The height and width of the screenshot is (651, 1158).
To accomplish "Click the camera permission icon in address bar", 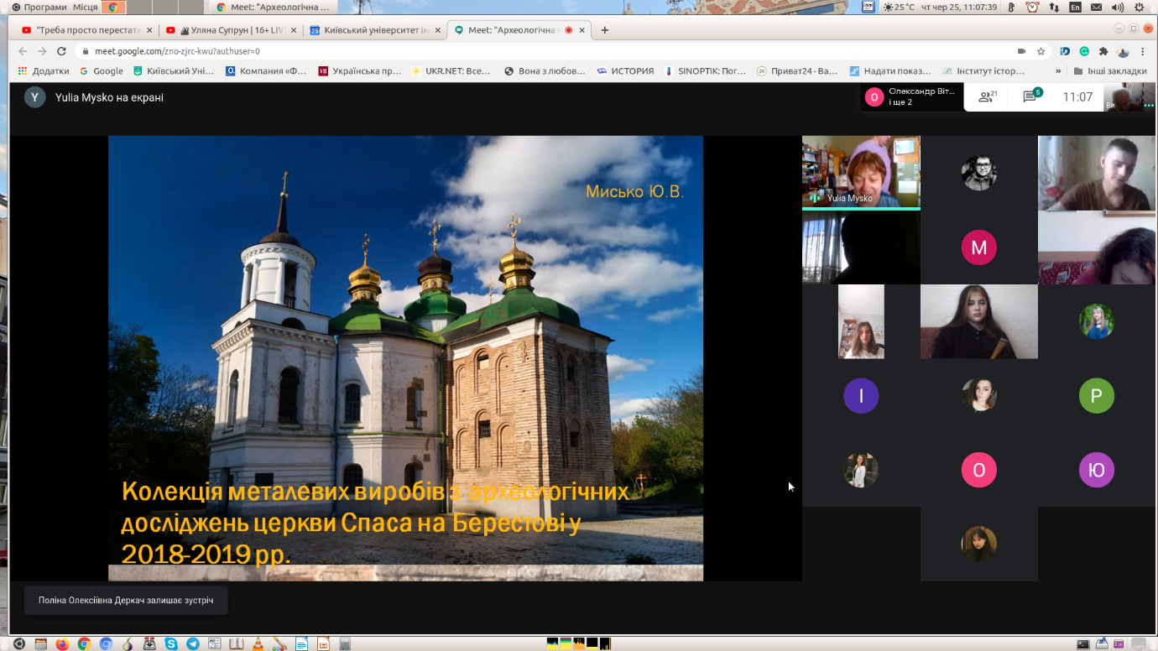I will coord(1021,51).
